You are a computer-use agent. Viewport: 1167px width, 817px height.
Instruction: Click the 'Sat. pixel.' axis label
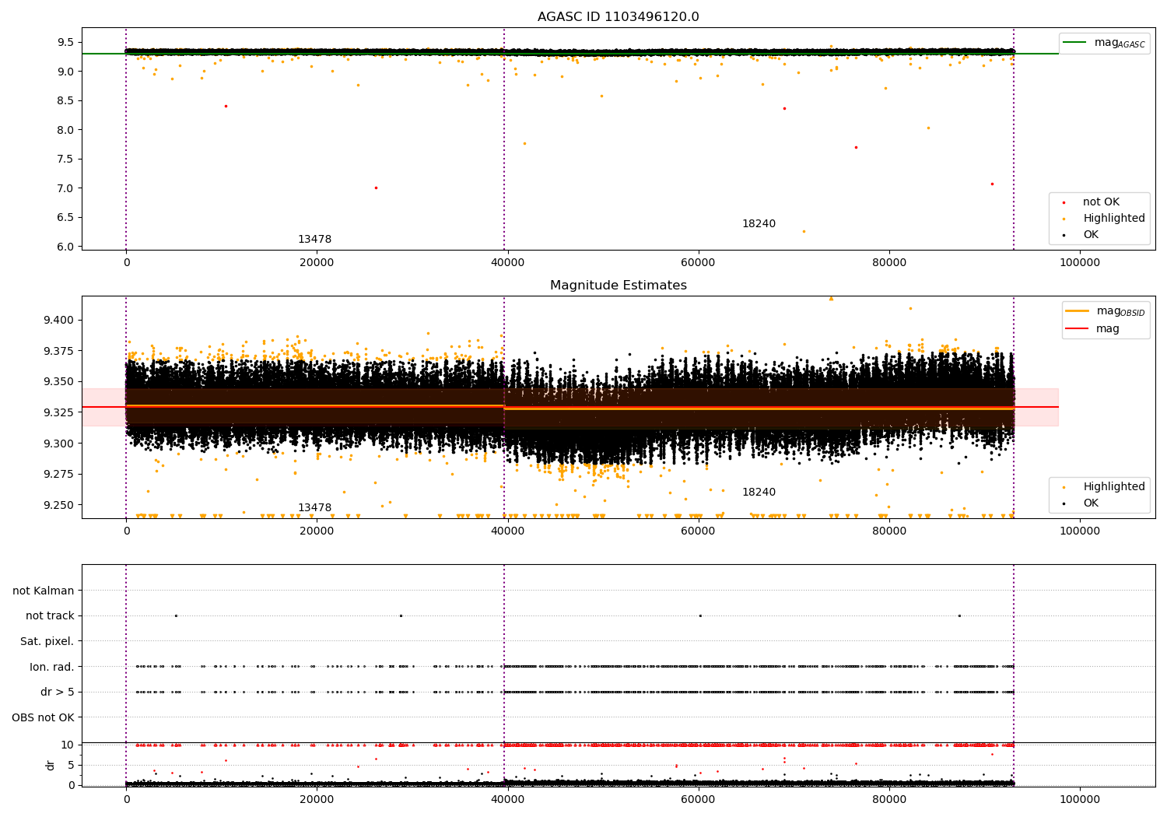click(47, 642)
